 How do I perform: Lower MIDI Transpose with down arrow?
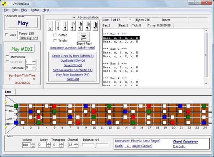coord(34,69)
